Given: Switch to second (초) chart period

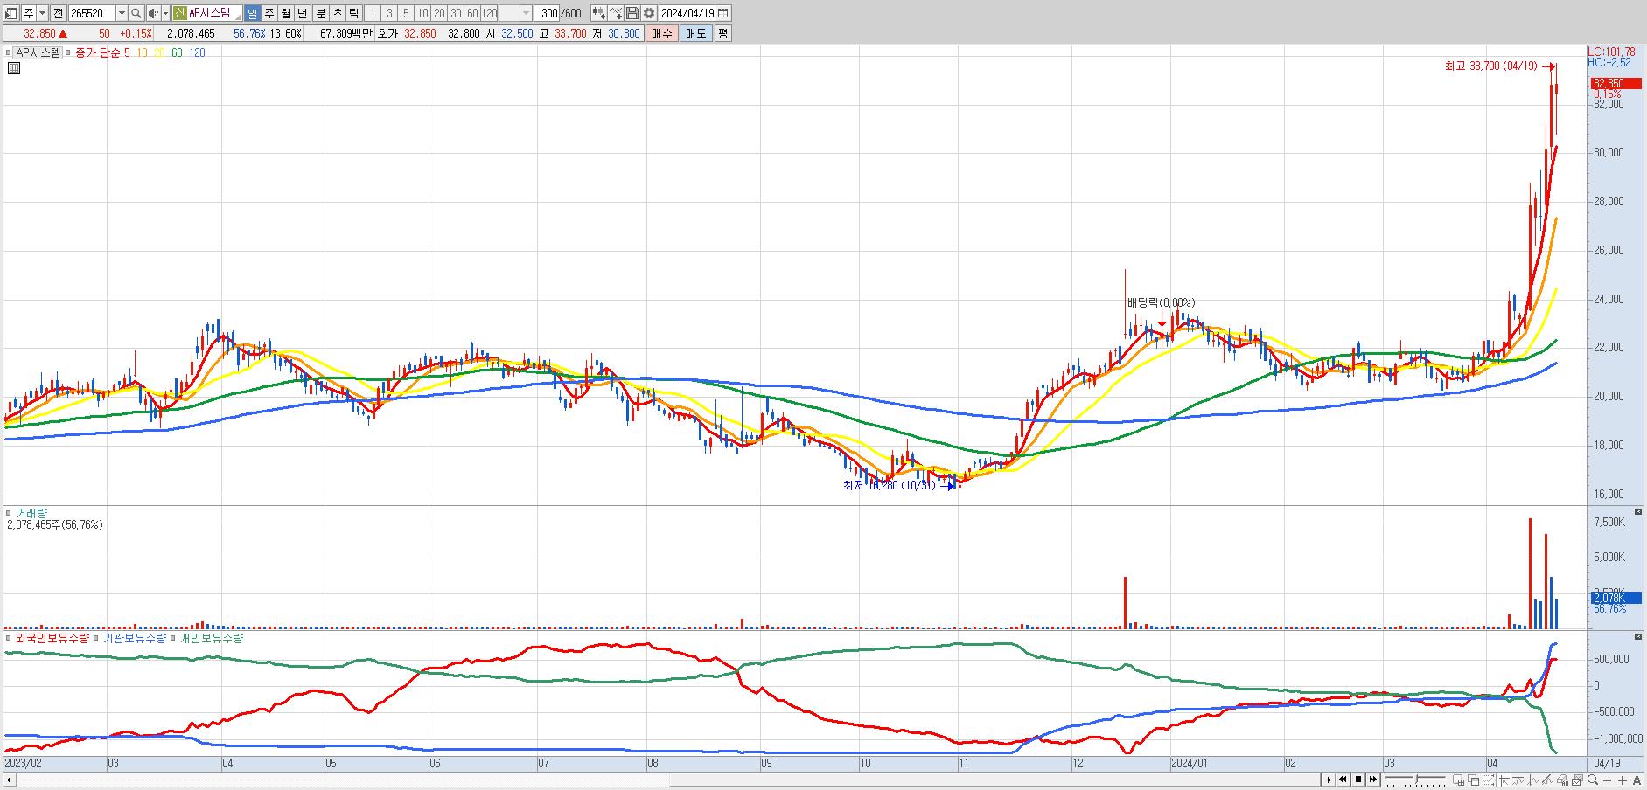Looking at the screenshot, I should coord(337,13).
